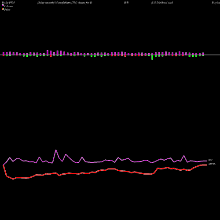Click the tallest green downward volume bar
Image resolution: width=220 pixels, height=220 pixels.
(152, 57)
